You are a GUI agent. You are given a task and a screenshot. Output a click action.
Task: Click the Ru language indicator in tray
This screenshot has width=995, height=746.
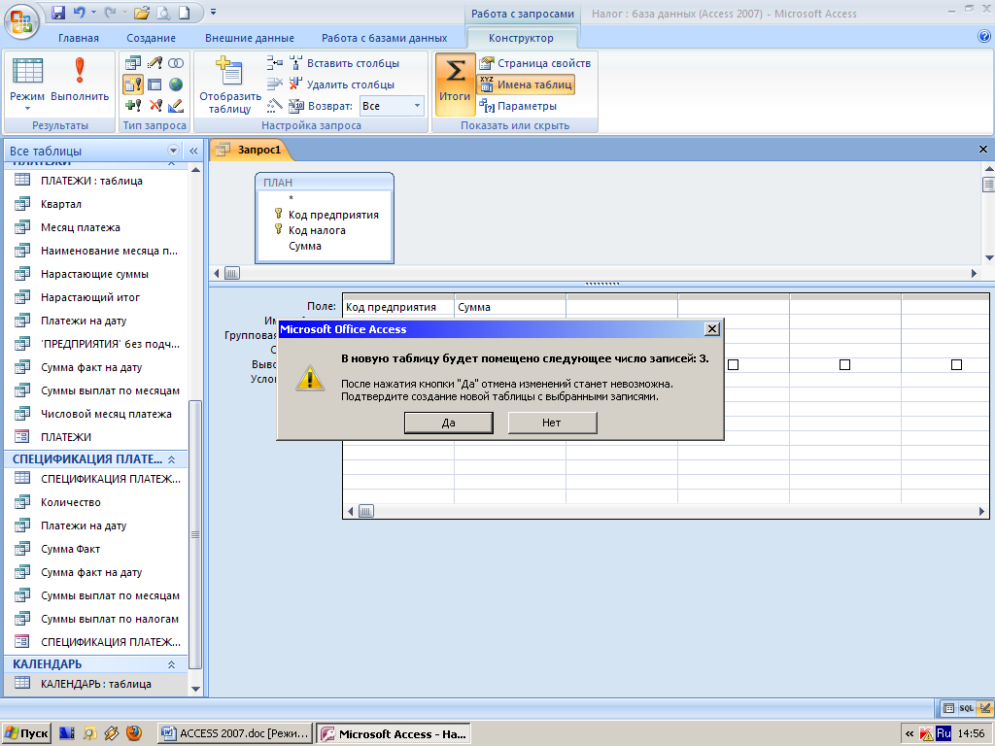click(x=944, y=733)
